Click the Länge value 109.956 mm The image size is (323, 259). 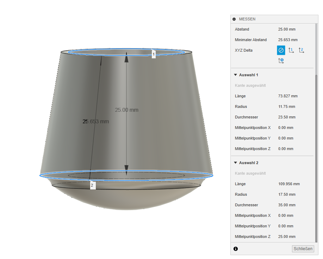pyautogui.click(x=289, y=184)
